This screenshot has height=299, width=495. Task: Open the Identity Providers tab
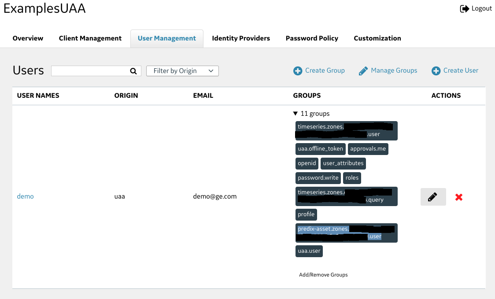[x=241, y=38]
